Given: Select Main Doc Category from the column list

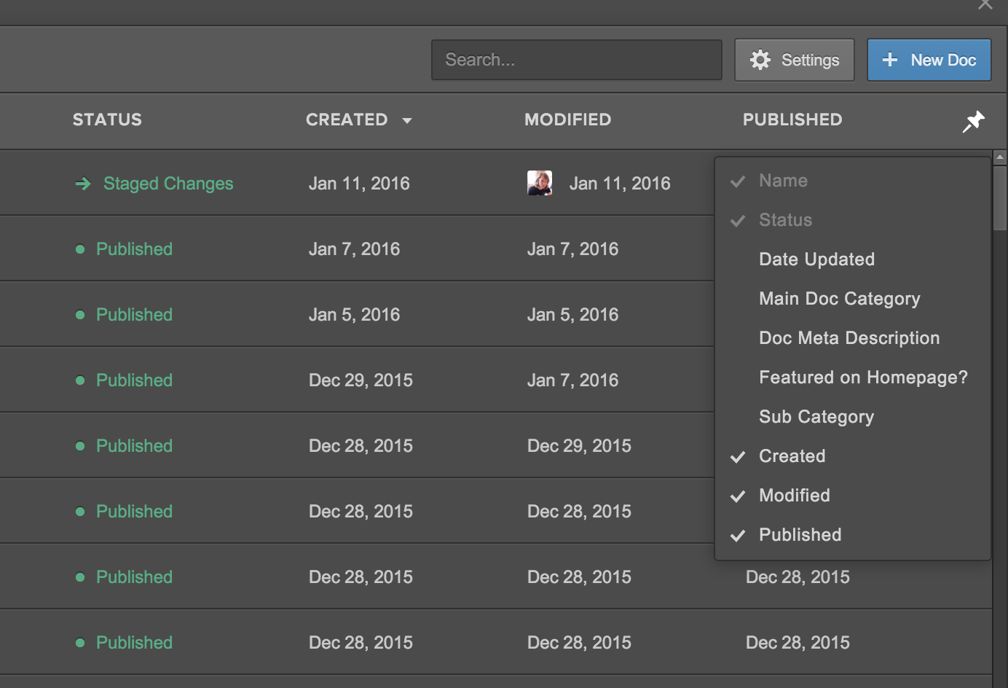Looking at the screenshot, I should coord(840,299).
